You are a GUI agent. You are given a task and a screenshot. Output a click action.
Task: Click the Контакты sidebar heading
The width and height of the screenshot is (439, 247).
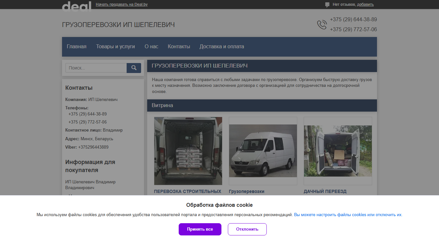[x=79, y=88]
